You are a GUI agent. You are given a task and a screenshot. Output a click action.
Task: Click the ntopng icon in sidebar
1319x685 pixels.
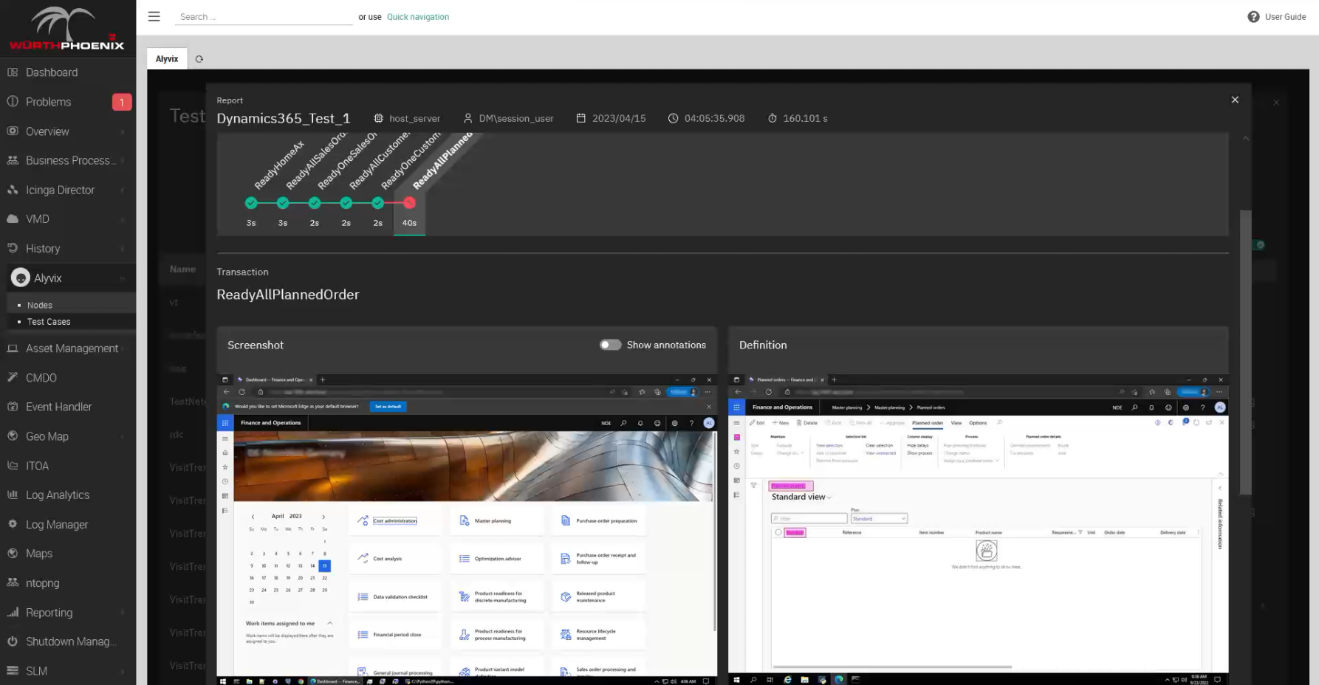13,582
